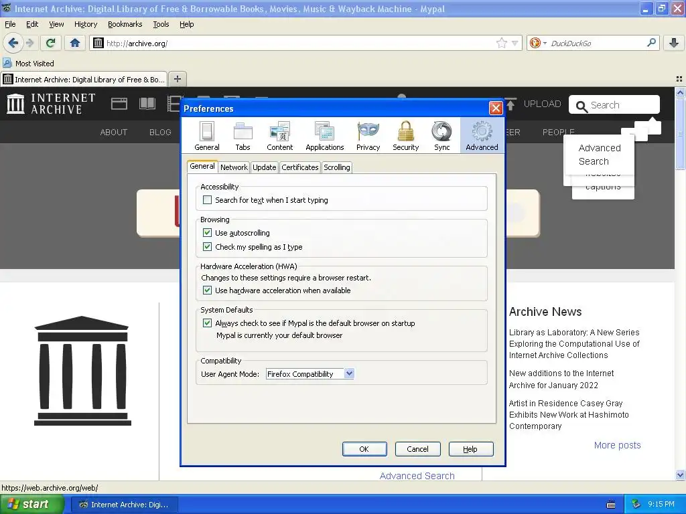
Task: Open the Texts book icon on Internet Archive
Action: tap(147, 104)
